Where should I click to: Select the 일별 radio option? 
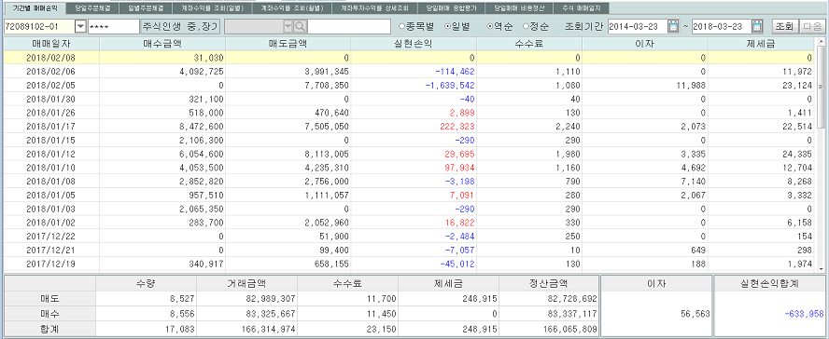(x=457, y=26)
